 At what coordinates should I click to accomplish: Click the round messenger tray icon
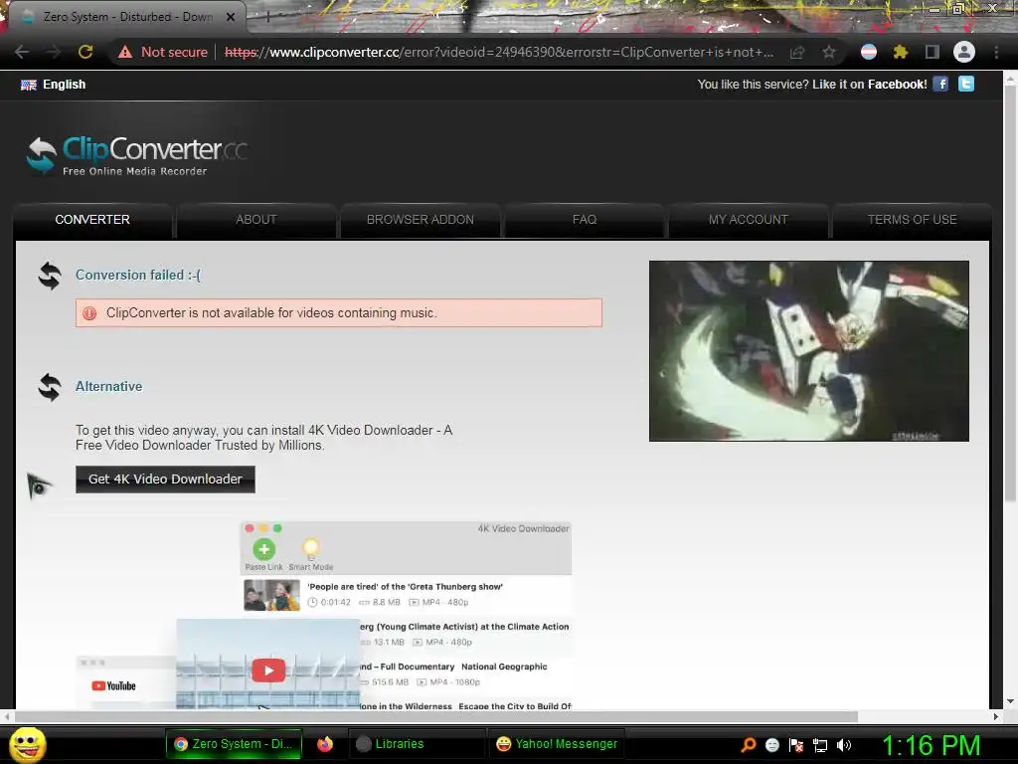pyautogui.click(x=771, y=744)
